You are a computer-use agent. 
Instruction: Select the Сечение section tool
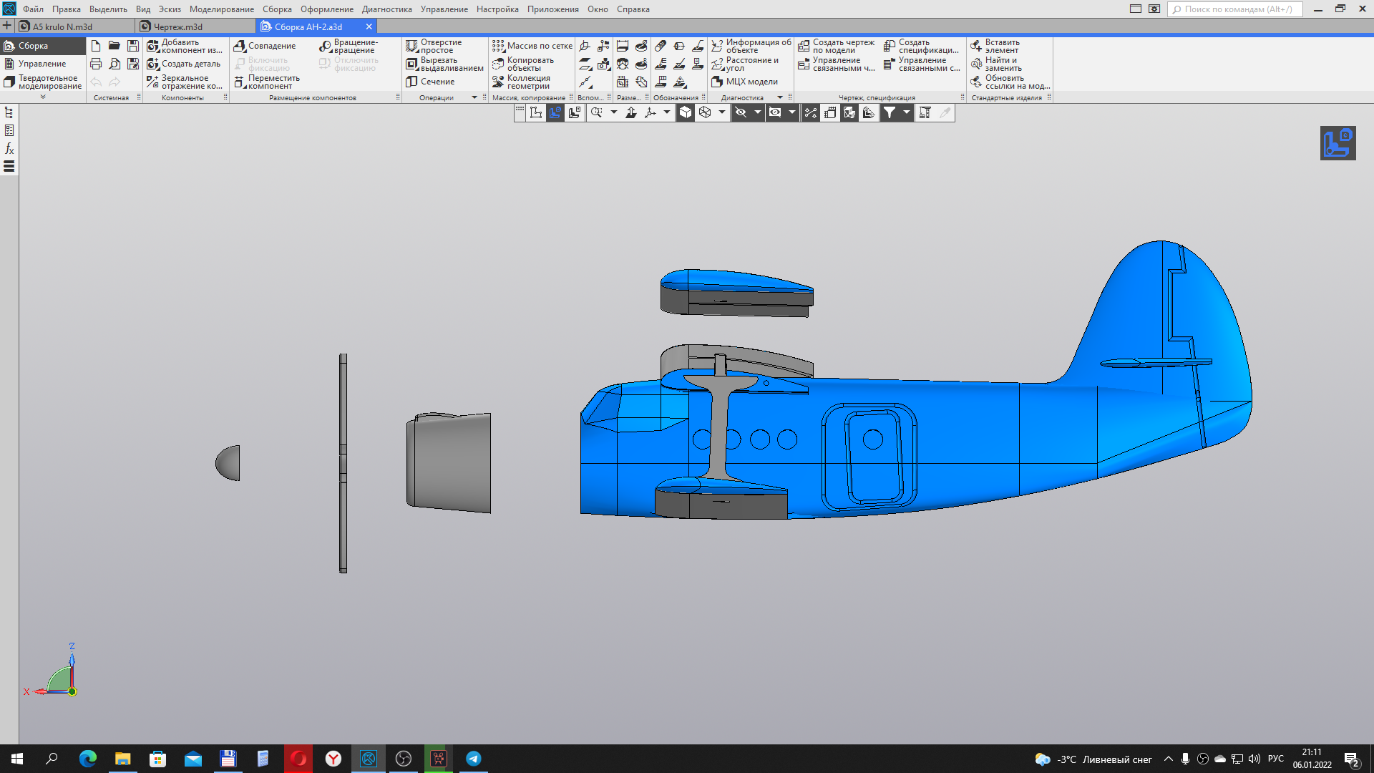tap(430, 82)
